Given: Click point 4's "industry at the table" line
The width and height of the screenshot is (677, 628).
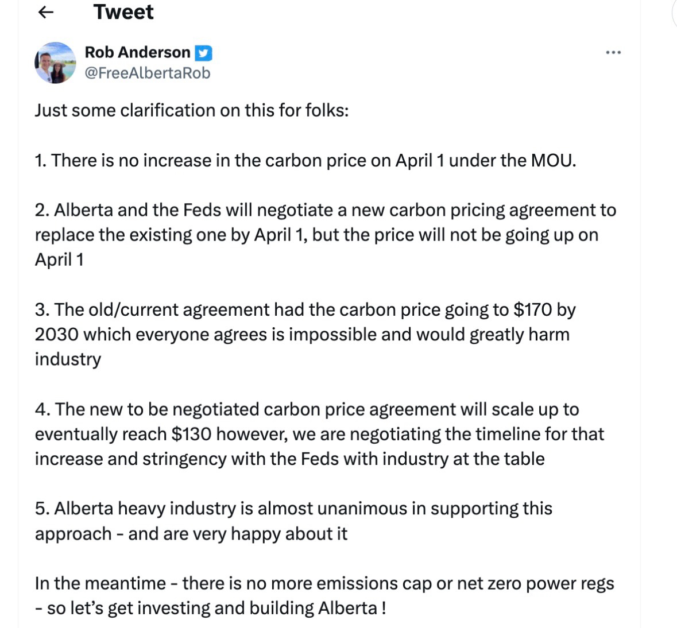Looking at the screenshot, I should [x=289, y=459].
